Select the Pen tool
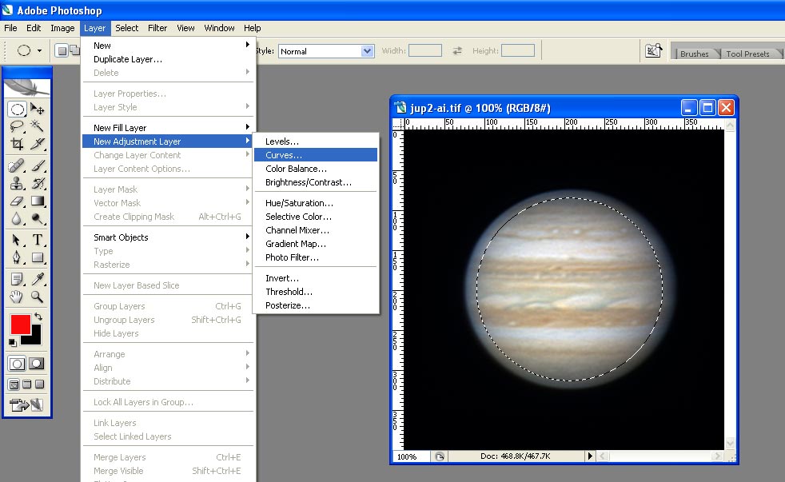Screen dimensions: 785x482 click(17, 257)
